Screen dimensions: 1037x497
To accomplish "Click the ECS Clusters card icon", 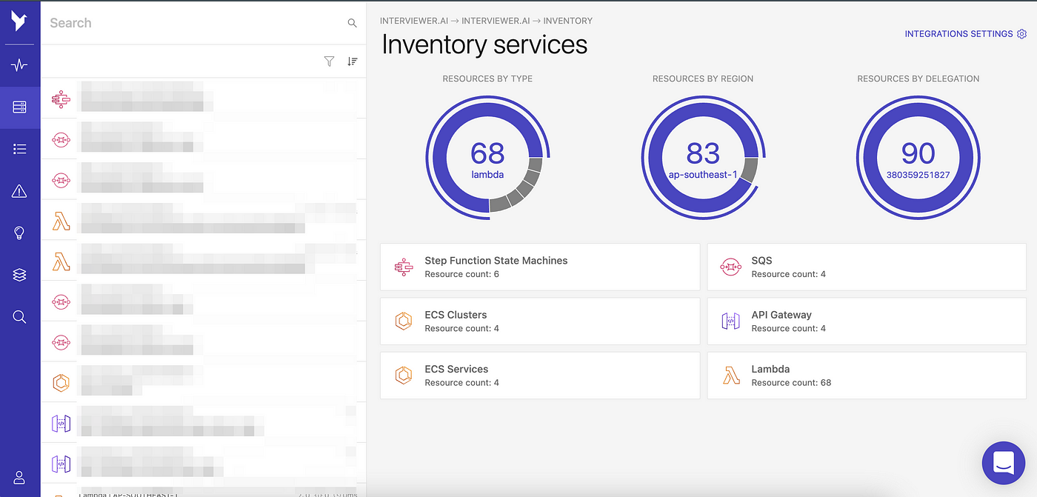I will pos(404,321).
